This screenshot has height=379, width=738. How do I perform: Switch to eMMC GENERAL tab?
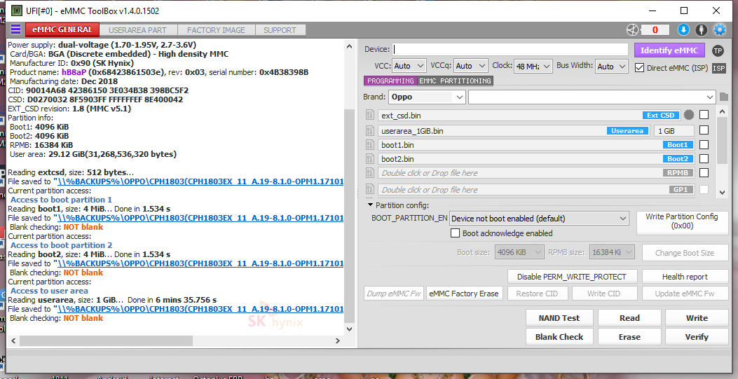62,29
